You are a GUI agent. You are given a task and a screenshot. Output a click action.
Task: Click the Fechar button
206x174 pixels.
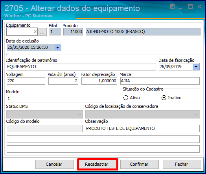(x=182, y=164)
